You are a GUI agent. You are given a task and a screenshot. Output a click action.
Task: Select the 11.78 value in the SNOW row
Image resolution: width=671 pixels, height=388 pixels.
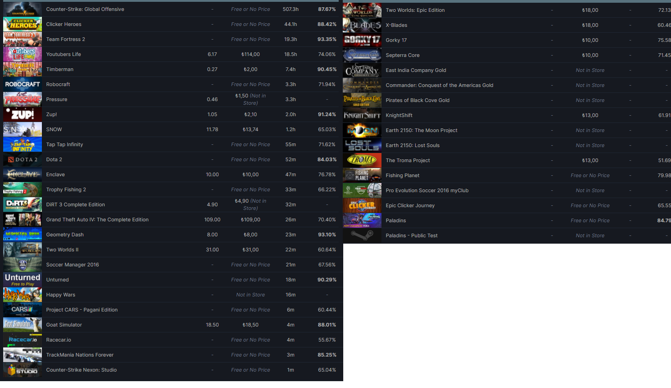click(212, 129)
